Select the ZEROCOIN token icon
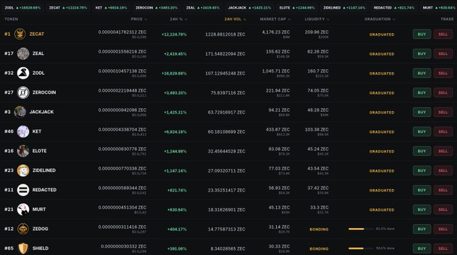 click(23, 92)
